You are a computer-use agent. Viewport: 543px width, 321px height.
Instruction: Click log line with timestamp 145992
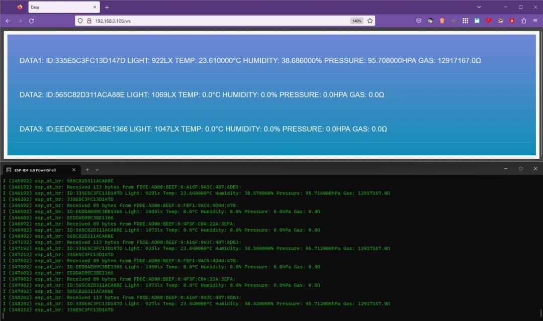pos(58,181)
